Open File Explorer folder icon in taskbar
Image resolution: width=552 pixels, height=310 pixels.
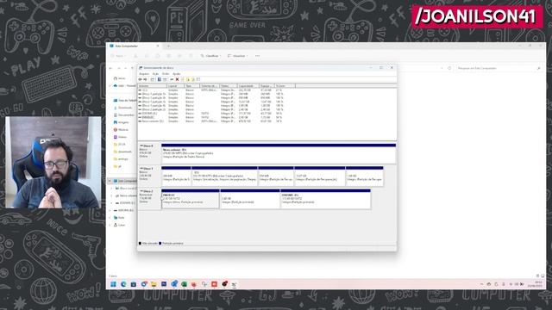coord(154,284)
